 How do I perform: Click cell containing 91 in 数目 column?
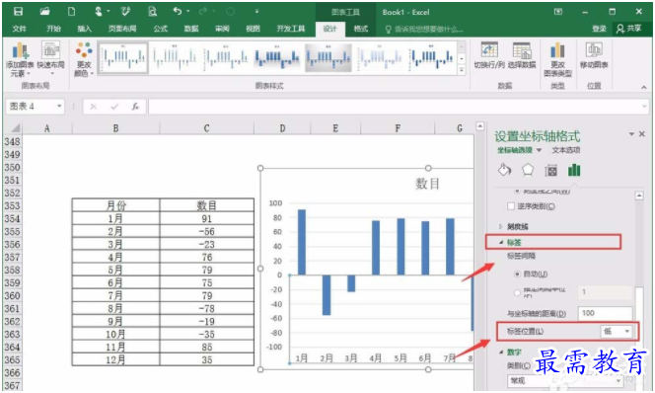tap(207, 218)
